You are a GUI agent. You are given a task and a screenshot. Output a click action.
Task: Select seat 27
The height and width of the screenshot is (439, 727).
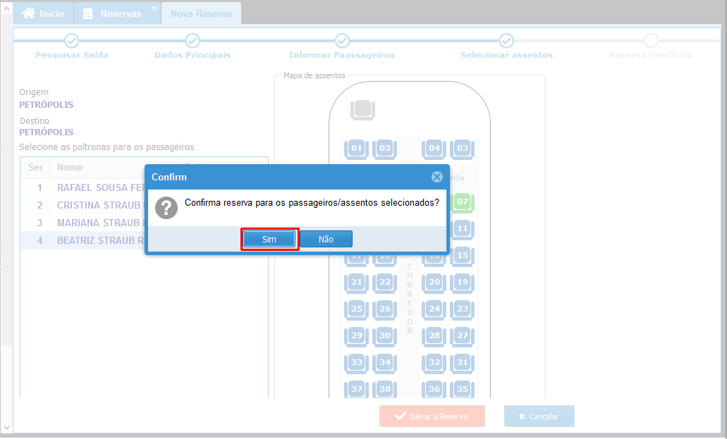click(x=463, y=337)
